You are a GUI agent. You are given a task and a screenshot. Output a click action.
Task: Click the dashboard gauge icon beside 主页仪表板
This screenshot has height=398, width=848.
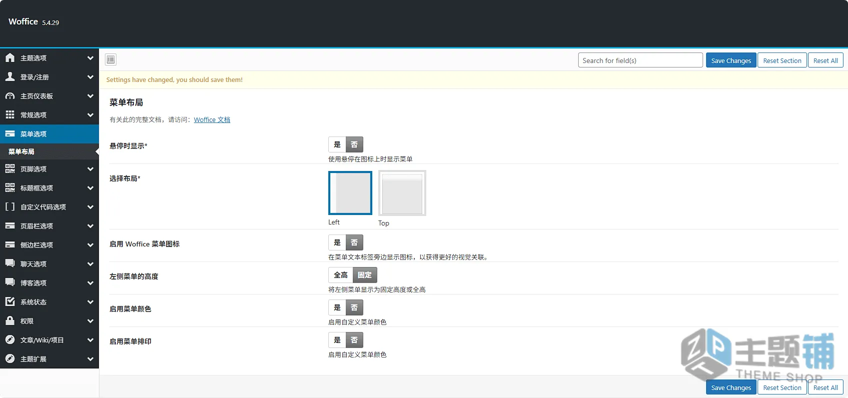click(x=10, y=96)
